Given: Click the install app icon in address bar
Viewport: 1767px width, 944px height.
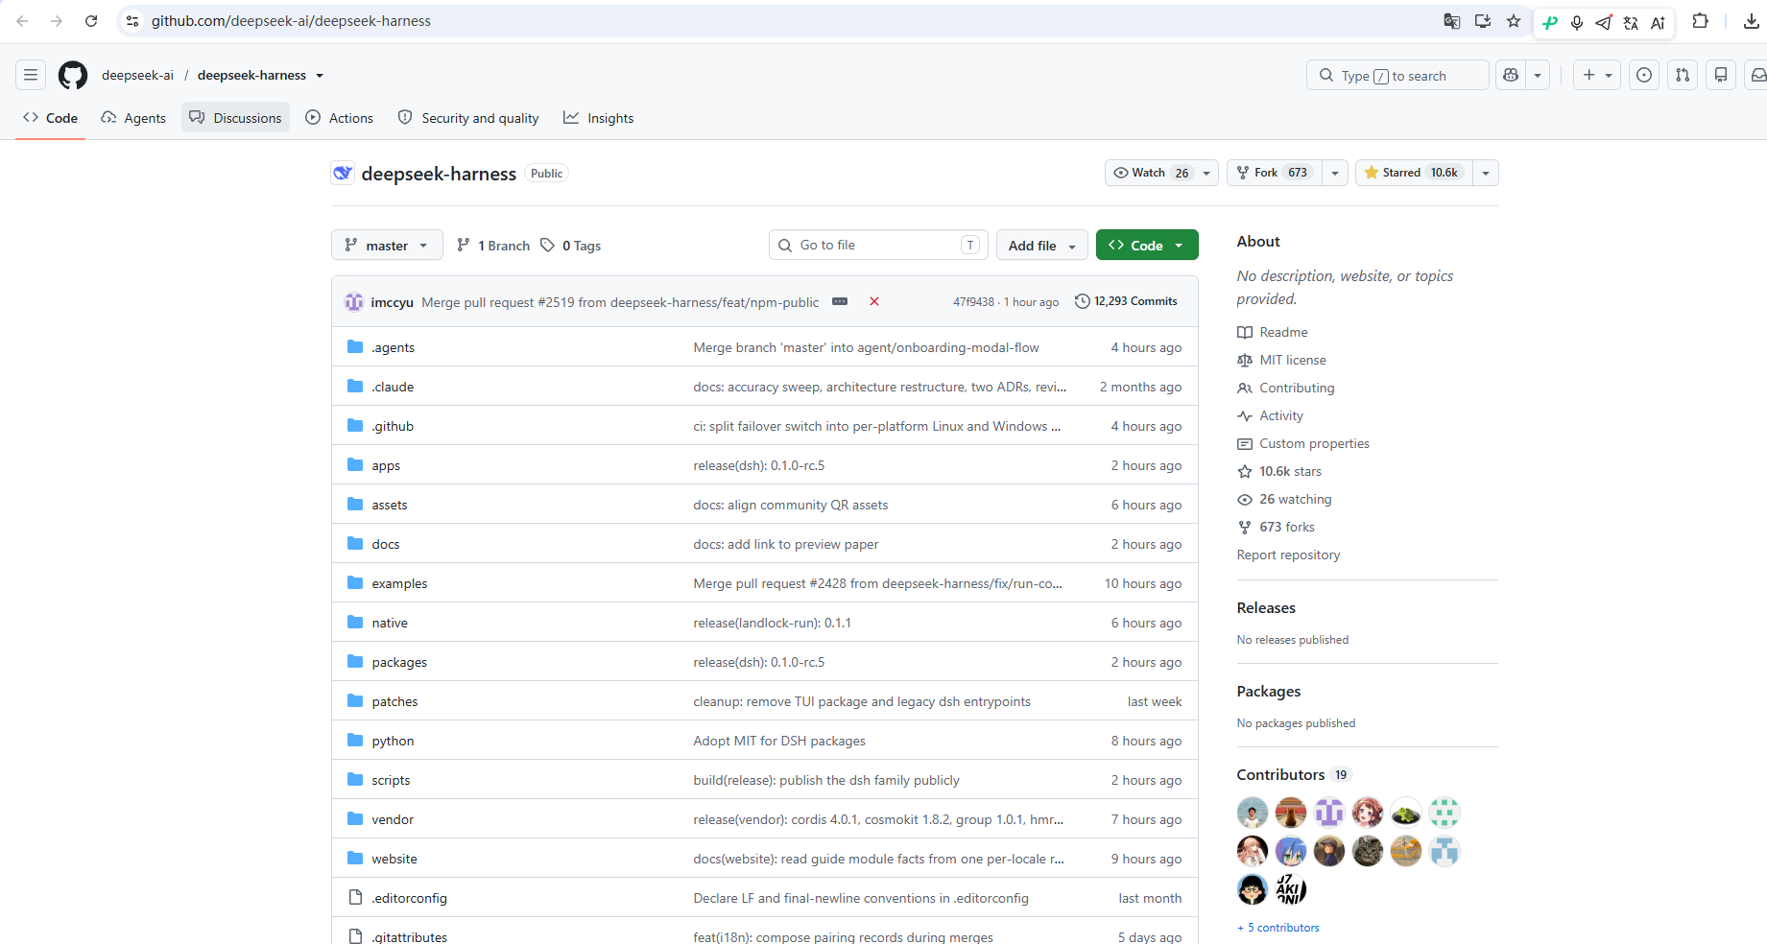Looking at the screenshot, I should click(x=1483, y=21).
